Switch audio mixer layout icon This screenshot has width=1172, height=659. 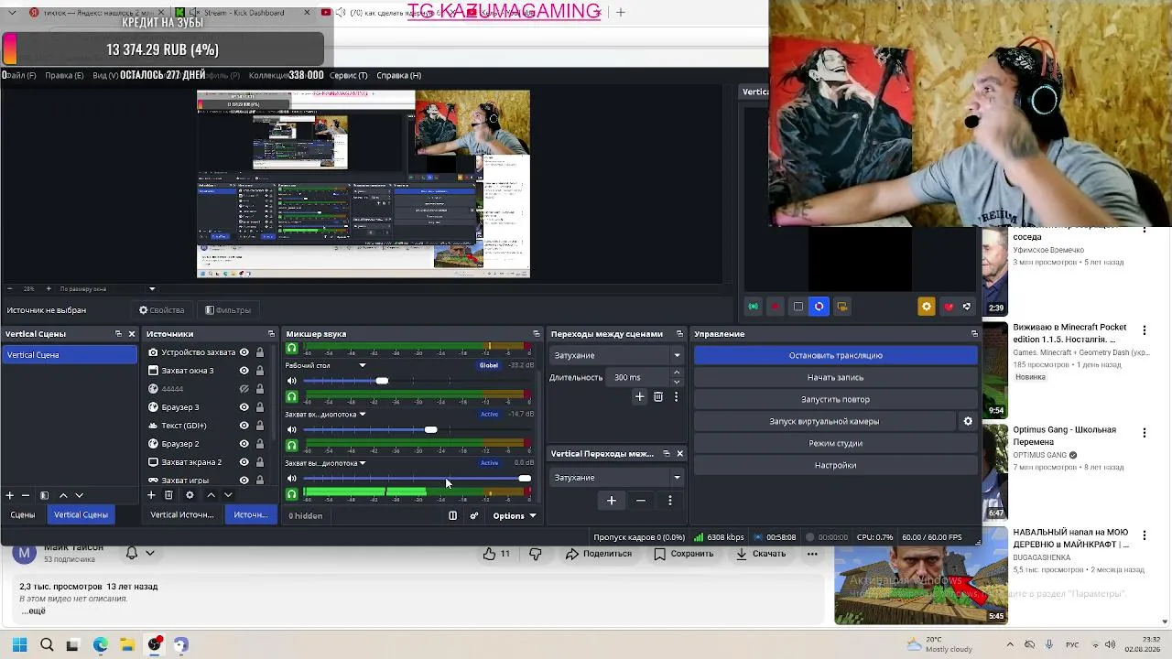452,516
